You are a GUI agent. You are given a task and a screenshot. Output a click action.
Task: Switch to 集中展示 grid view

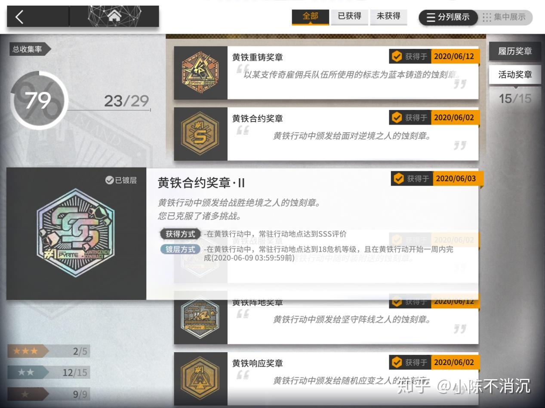(x=504, y=18)
